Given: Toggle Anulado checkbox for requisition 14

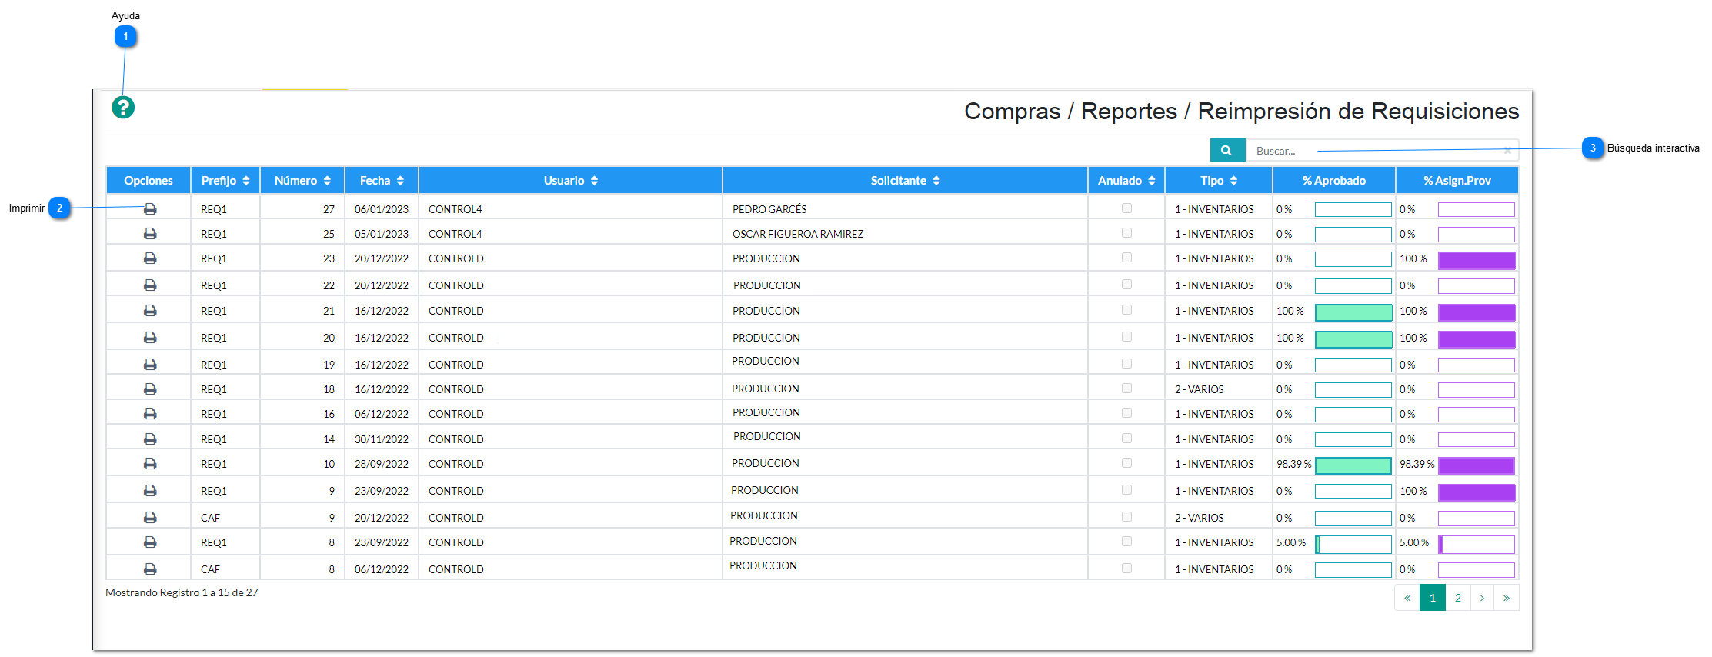Looking at the screenshot, I should (x=1126, y=439).
